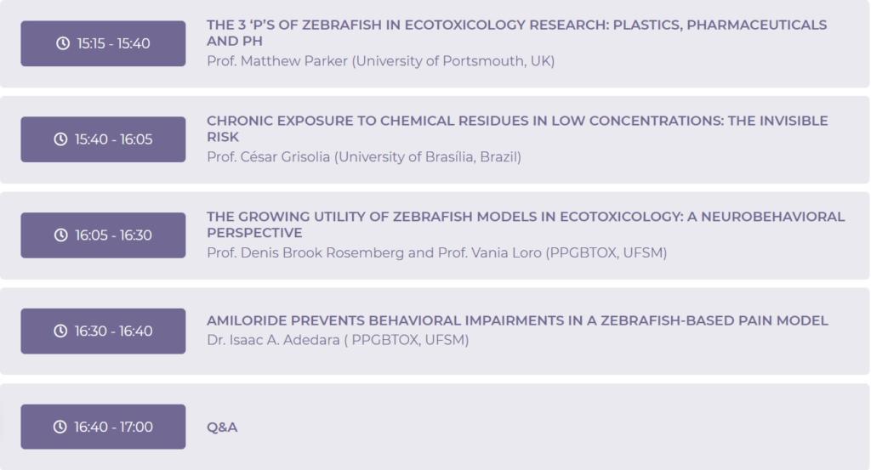Click the Q&A session title
Viewport: 871px width, 470px height.
tap(222, 428)
